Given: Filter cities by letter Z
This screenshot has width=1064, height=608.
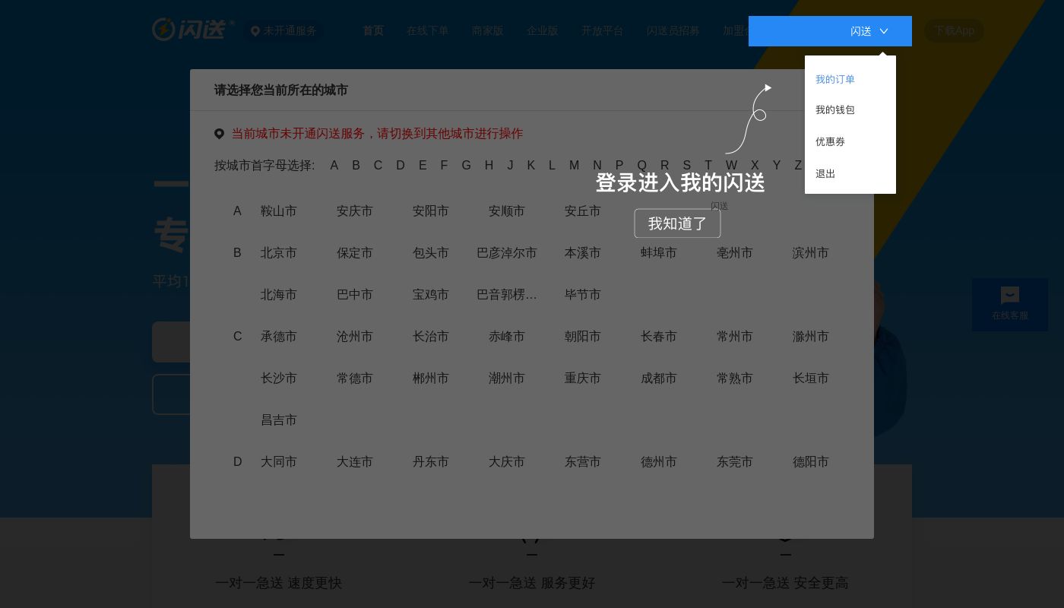Looking at the screenshot, I should pos(798,165).
